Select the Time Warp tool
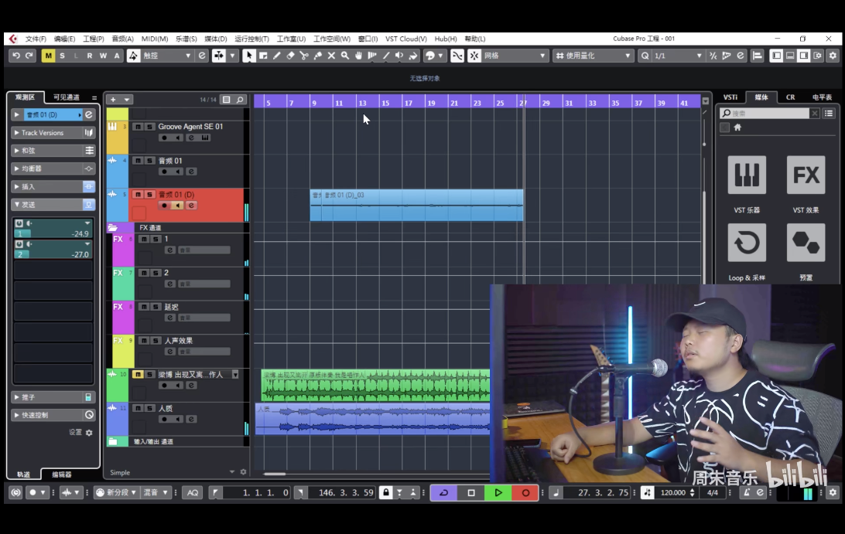The image size is (845, 534). click(x=372, y=56)
